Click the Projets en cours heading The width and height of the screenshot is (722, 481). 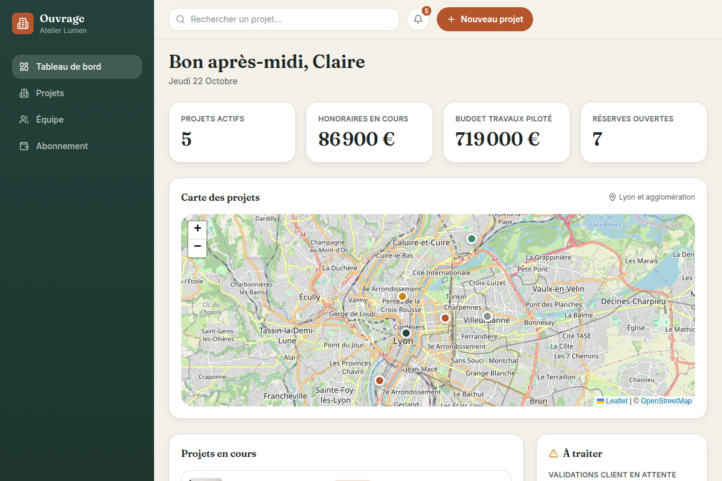218,453
